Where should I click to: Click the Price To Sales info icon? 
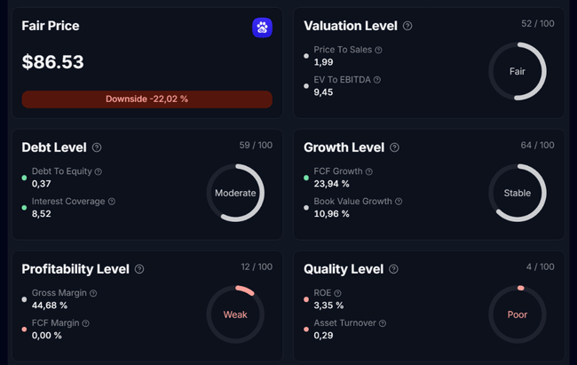coord(378,51)
